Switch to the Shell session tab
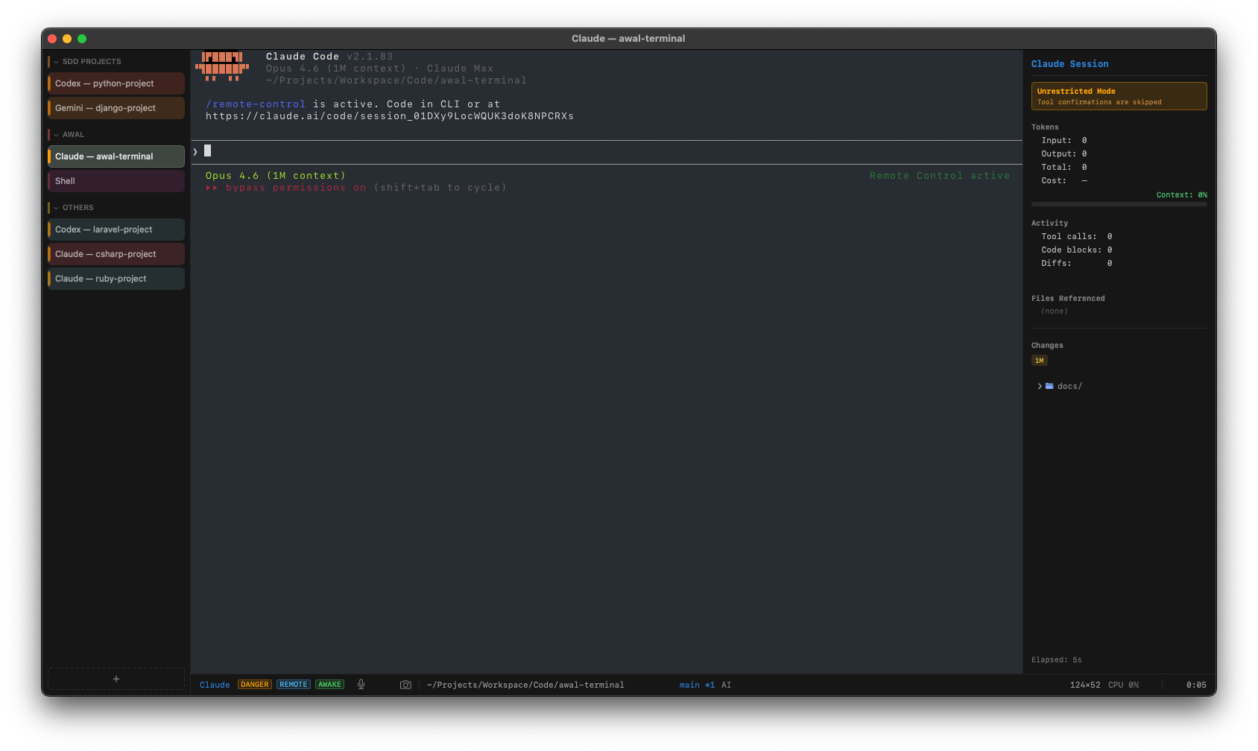 coord(116,180)
